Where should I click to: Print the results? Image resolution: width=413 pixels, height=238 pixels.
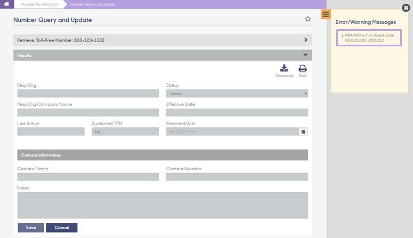(302, 71)
